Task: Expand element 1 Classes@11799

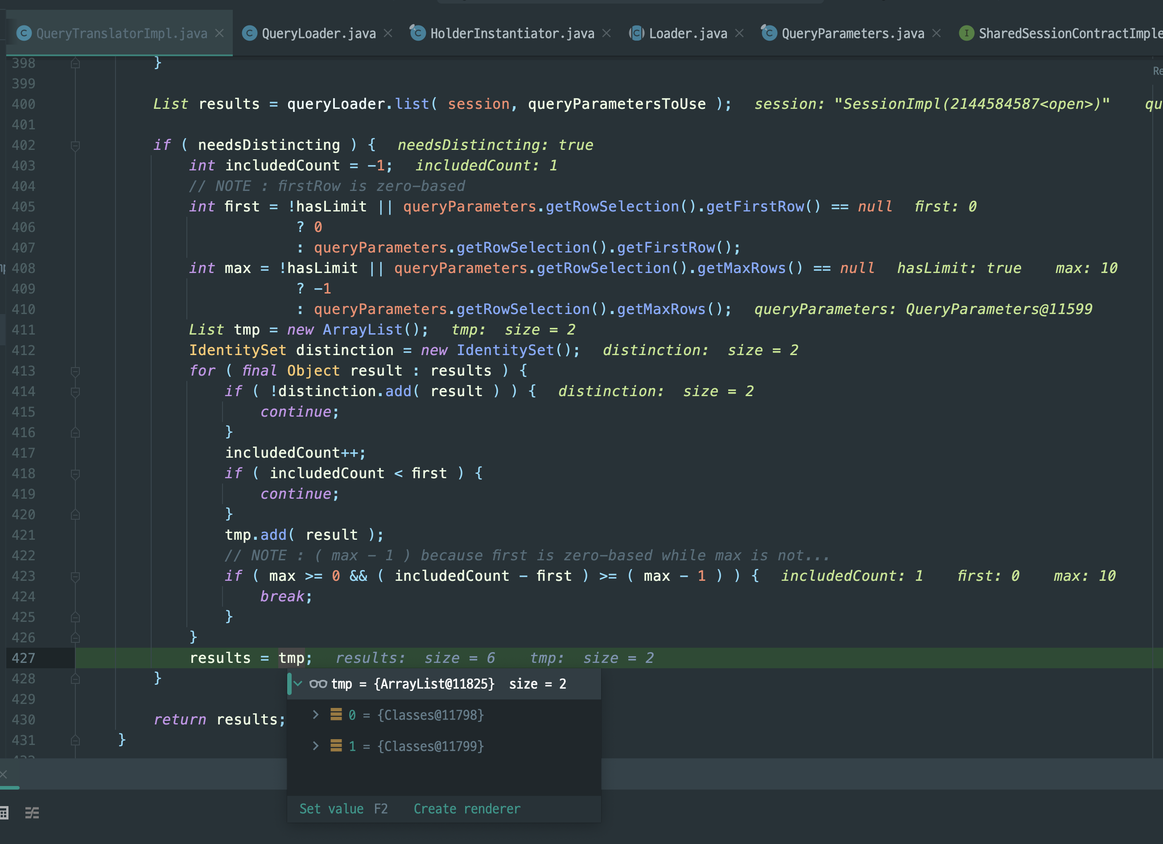Action: point(316,746)
